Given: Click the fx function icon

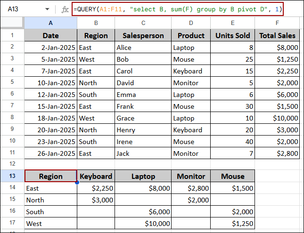Looking at the screenshot, I should pyautogui.click(x=65, y=9).
